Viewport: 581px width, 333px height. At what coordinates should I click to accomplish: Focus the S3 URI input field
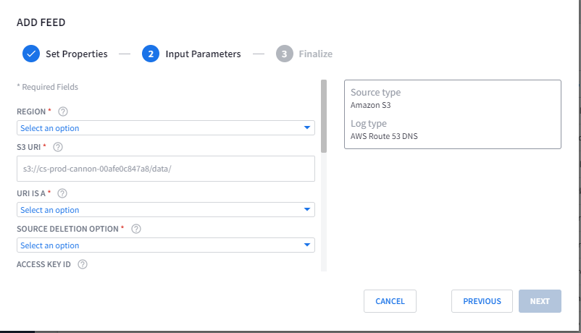[166, 169]
